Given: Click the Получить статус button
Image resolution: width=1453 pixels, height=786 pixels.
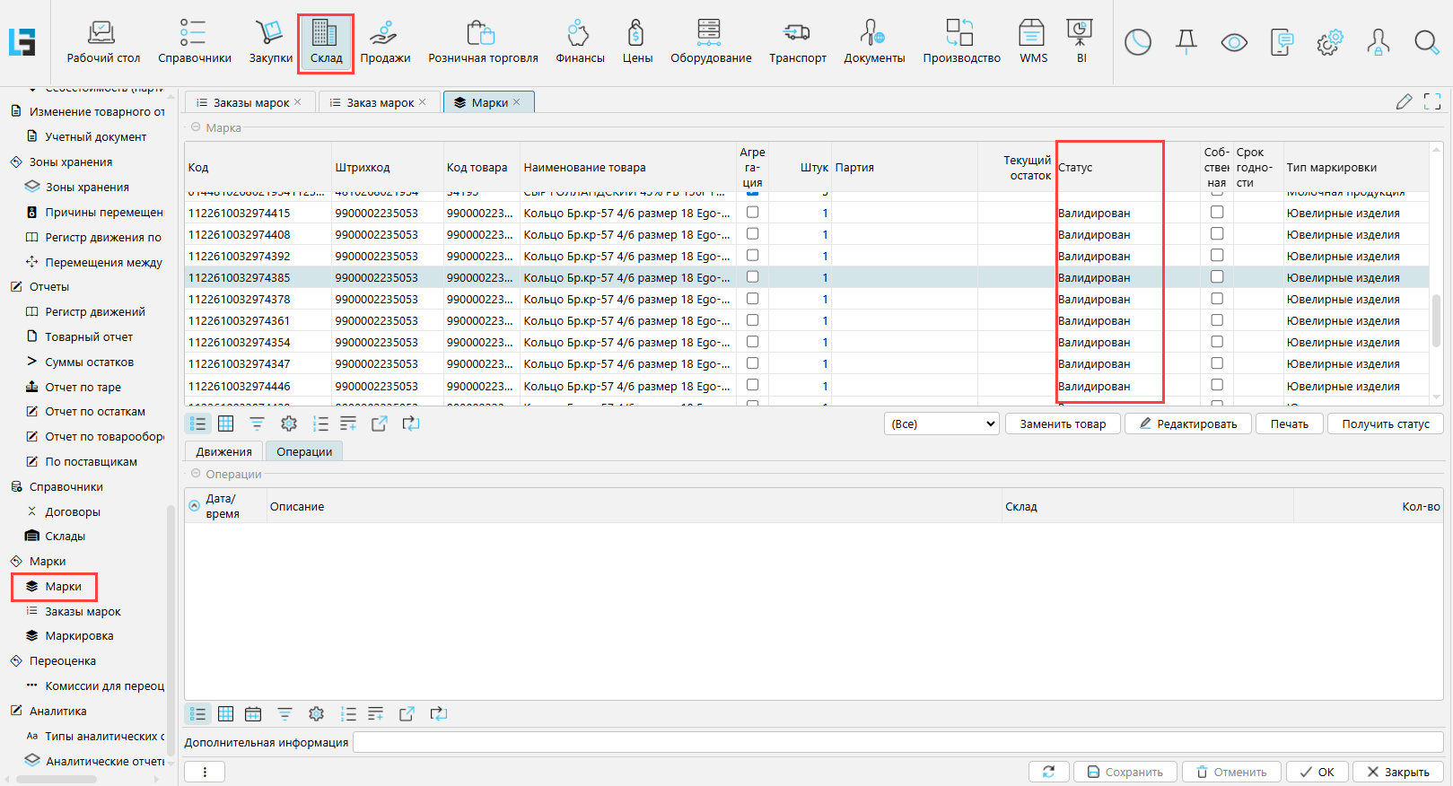Looking at the screenshot, I should point(1385,424).
